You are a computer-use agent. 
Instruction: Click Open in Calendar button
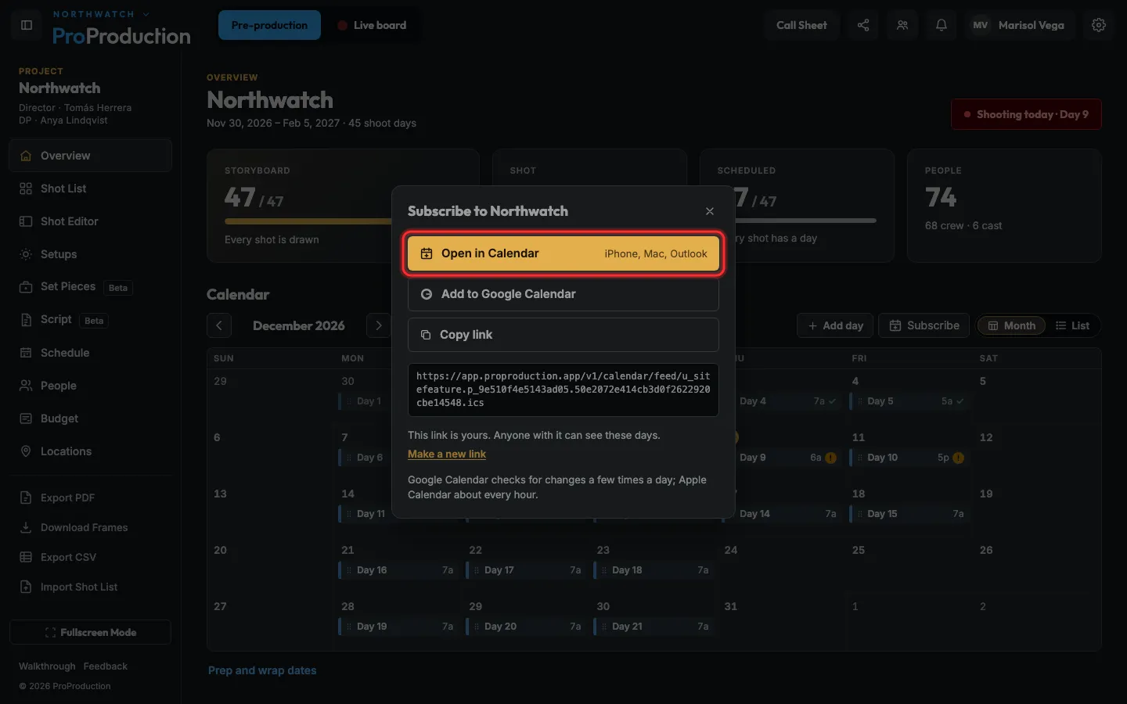click(563, 253)
